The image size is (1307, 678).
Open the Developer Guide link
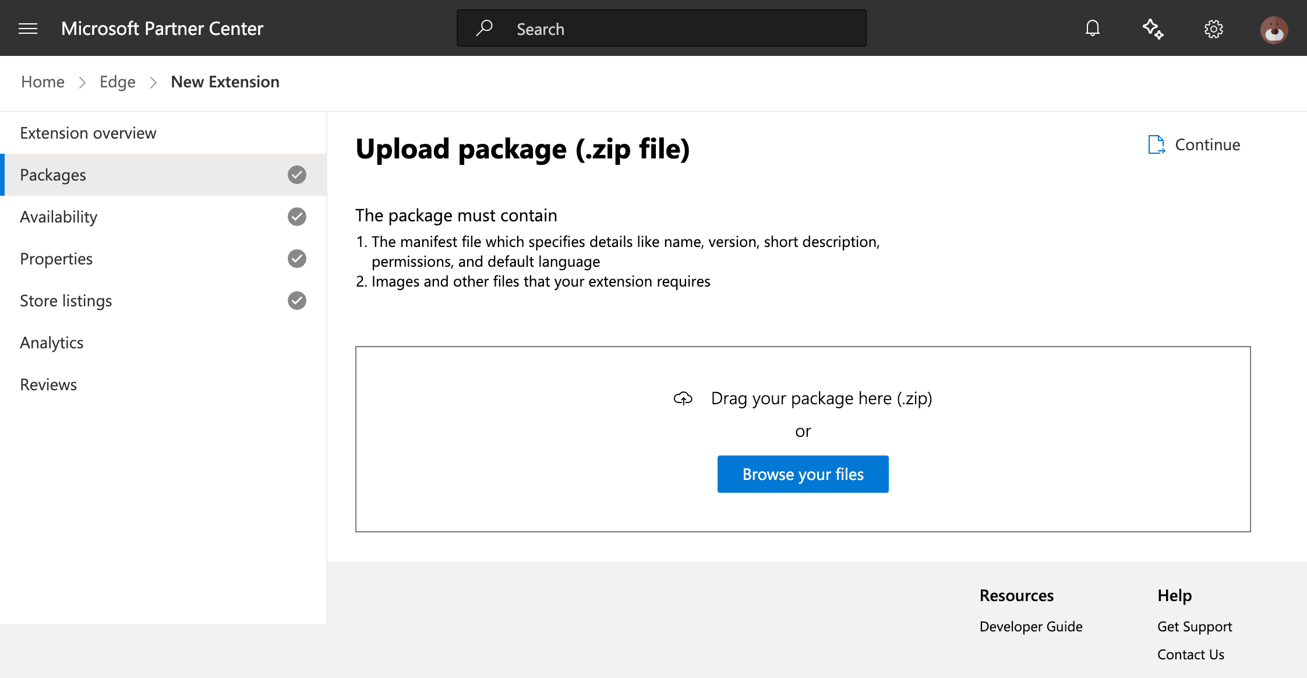tap(1031, 626)
